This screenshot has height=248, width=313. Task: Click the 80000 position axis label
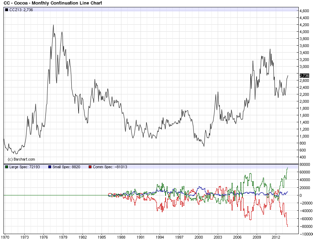pyautogui.click(x=305, y=164)
